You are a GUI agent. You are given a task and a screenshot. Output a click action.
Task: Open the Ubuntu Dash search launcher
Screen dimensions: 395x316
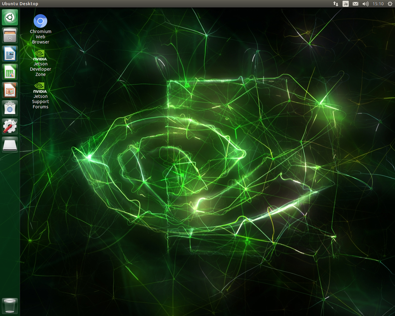tap(10, 17)
